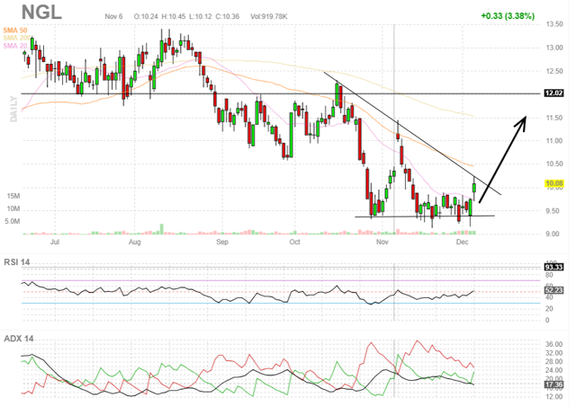The width and height of the screenshot is (576, 406).
Task: Click the ADX 17.36 current value tag
Action: 553,384
